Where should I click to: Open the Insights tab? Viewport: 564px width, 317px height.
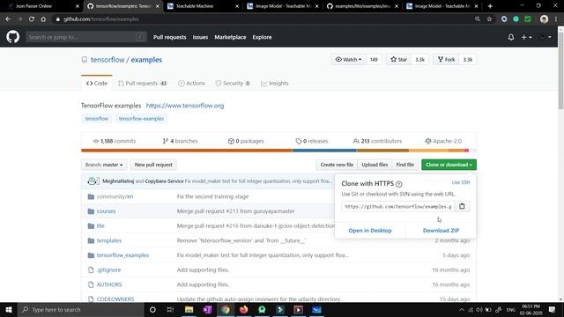(x=274, y=83)
